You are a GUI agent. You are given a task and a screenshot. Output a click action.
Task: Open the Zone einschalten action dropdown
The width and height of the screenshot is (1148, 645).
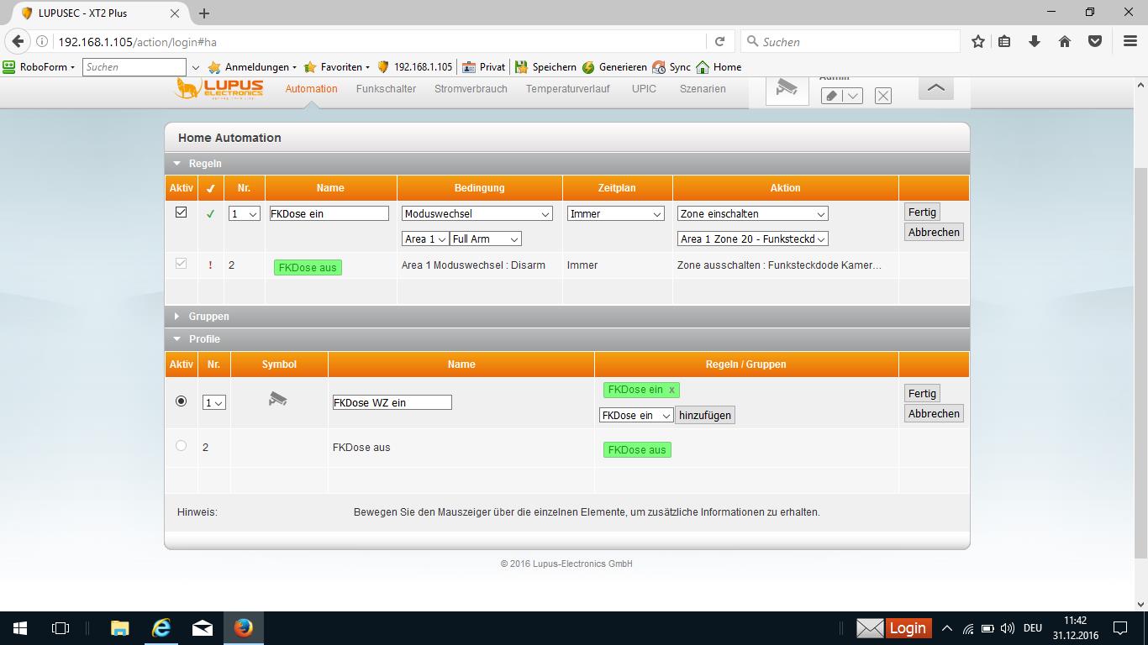coord(752,214)
